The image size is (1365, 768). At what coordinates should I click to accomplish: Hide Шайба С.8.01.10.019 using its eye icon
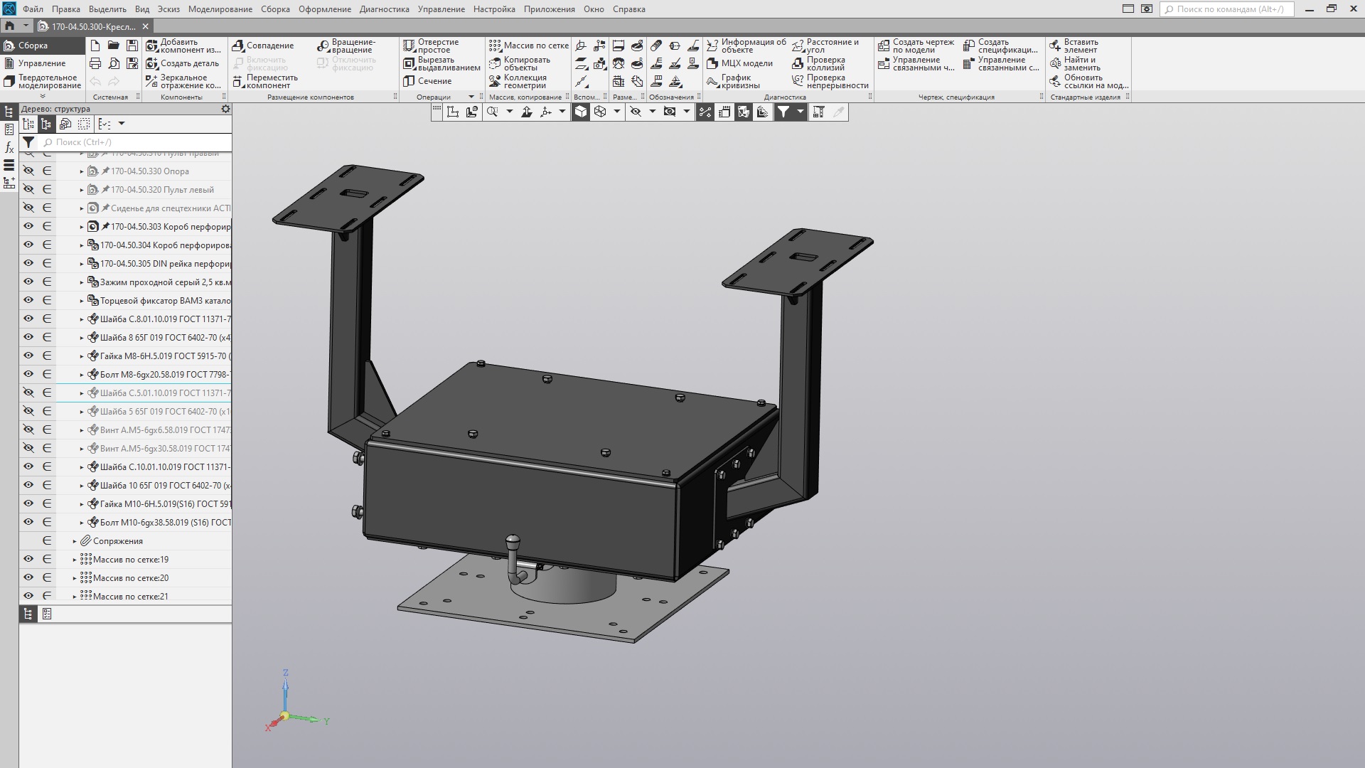[x=28, y=319]
